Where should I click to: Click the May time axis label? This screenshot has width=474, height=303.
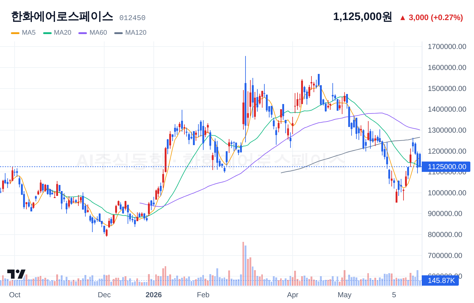click(345, 295)
